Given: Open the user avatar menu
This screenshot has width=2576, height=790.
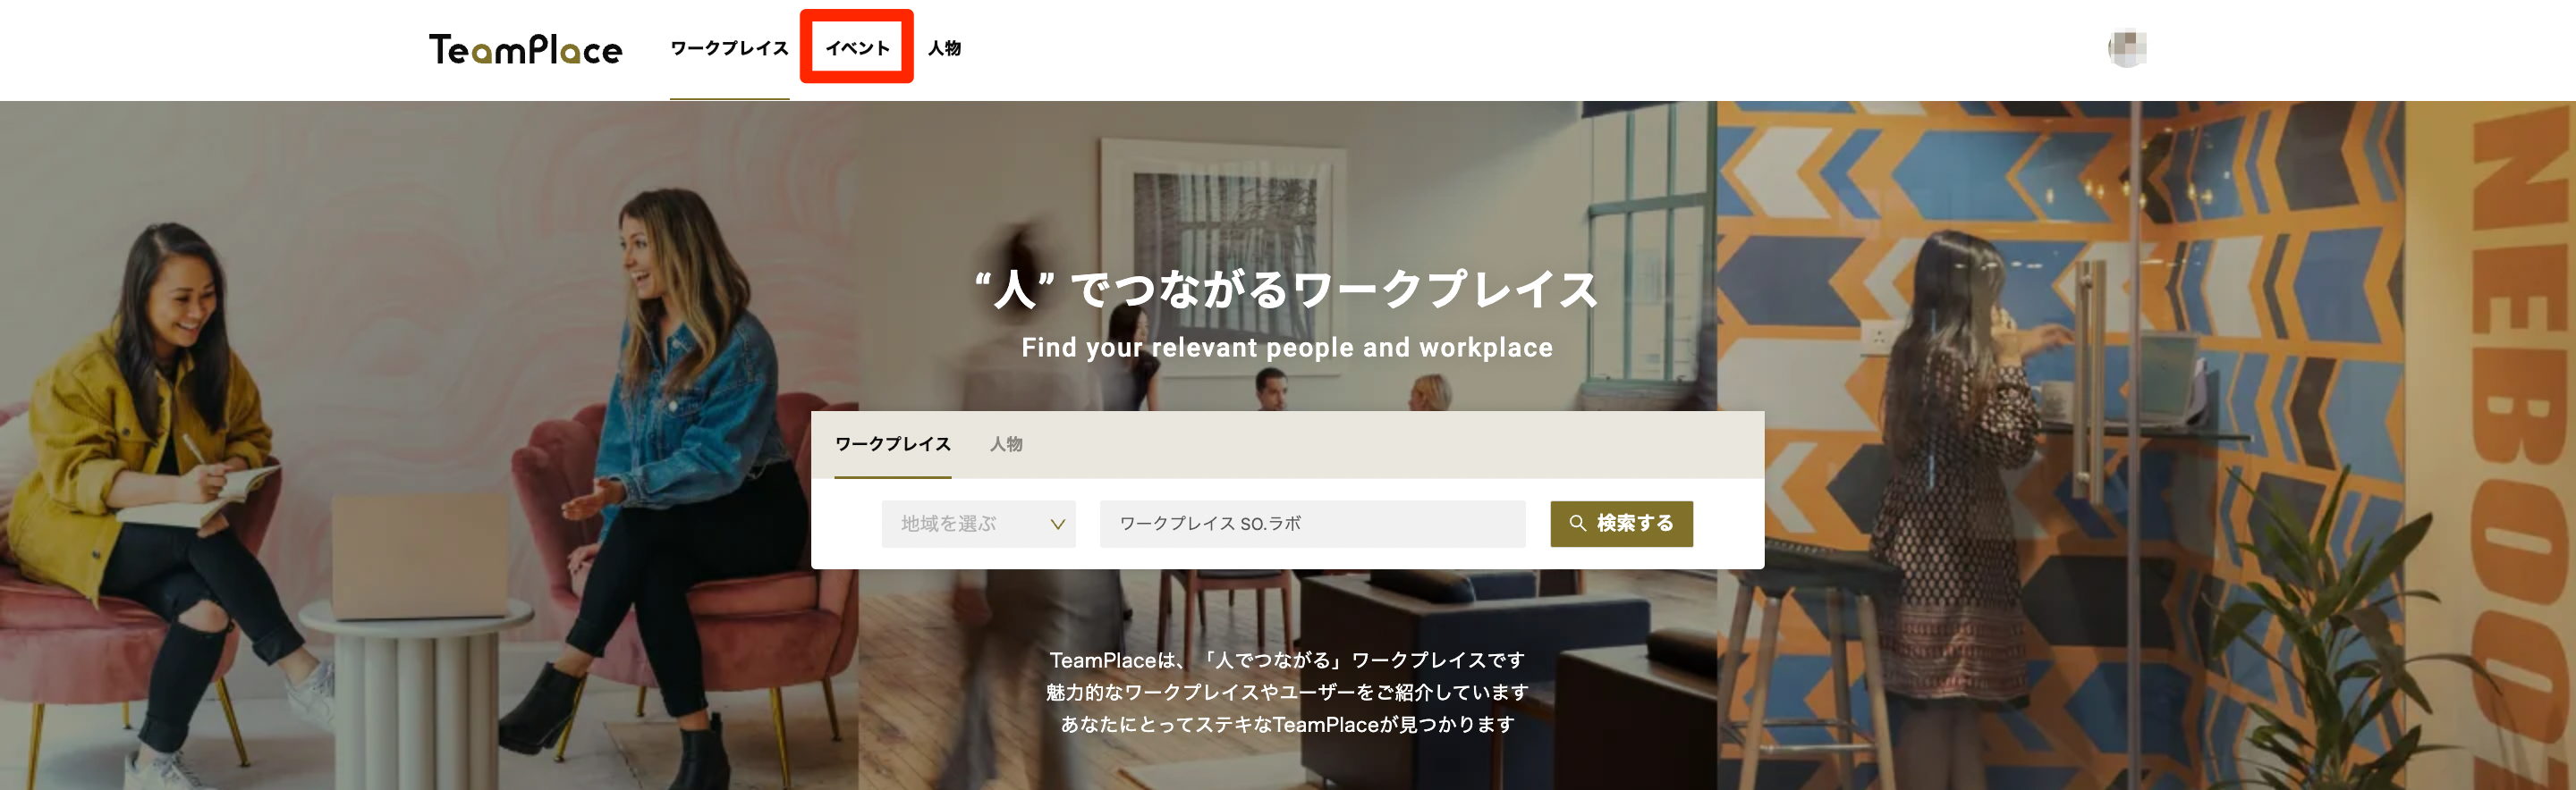Looking at the screenshot, I should 2127,48.
